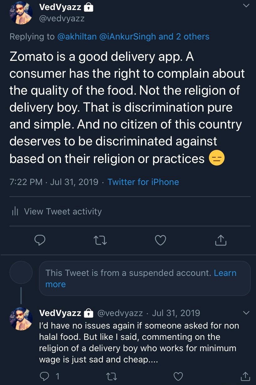Screen dimensions: 256x385
Task: Open the @akhiltan mention
Action: (77, 37)
